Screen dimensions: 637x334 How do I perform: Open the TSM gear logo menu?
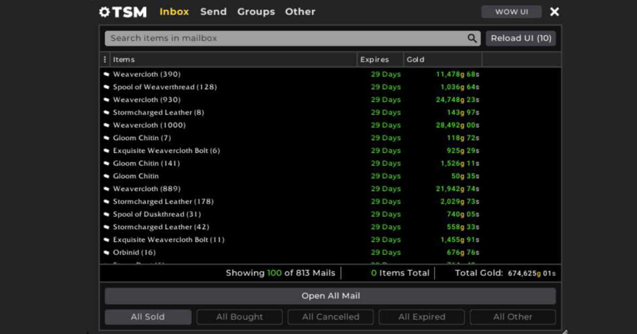[104, 11]
